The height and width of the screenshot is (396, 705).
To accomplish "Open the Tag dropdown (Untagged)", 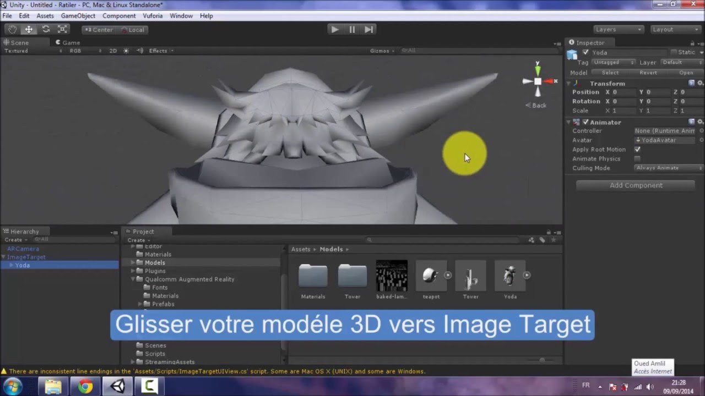I will [x=614, y=63].
